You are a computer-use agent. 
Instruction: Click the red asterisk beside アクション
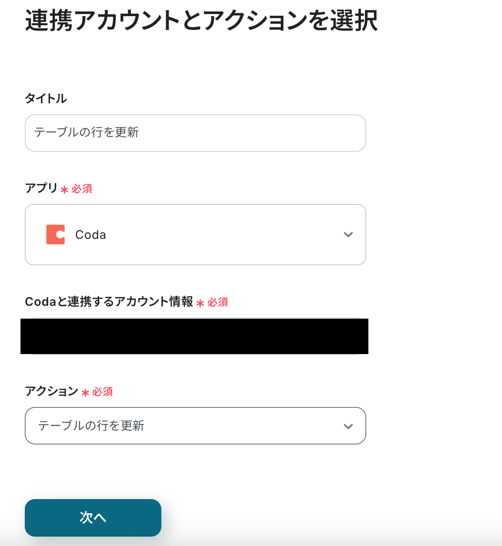(x=85, y=392)
